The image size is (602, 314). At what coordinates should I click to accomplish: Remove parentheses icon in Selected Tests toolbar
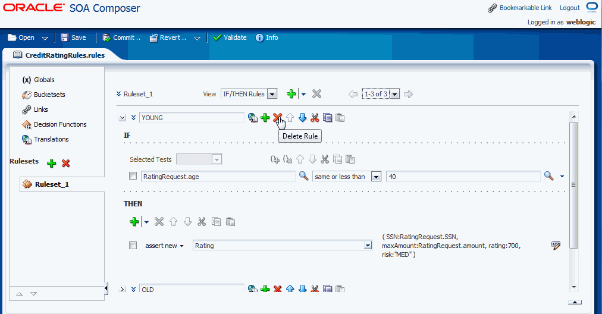click(287, 159)
